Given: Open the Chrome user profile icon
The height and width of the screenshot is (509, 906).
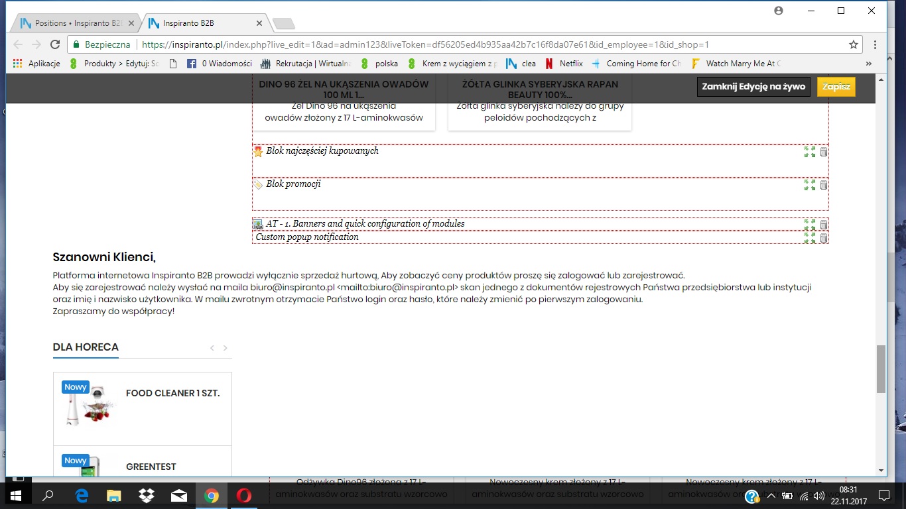Looking at the screenshot, I should [779, 11].
